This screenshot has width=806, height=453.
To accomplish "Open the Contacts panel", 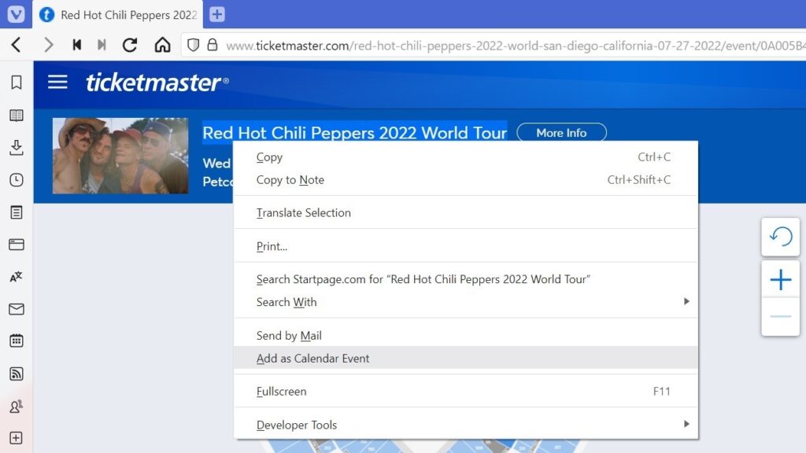I will click(17, 407).
